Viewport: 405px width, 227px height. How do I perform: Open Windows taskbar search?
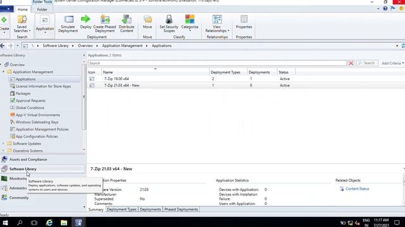(x=20, y=223)
